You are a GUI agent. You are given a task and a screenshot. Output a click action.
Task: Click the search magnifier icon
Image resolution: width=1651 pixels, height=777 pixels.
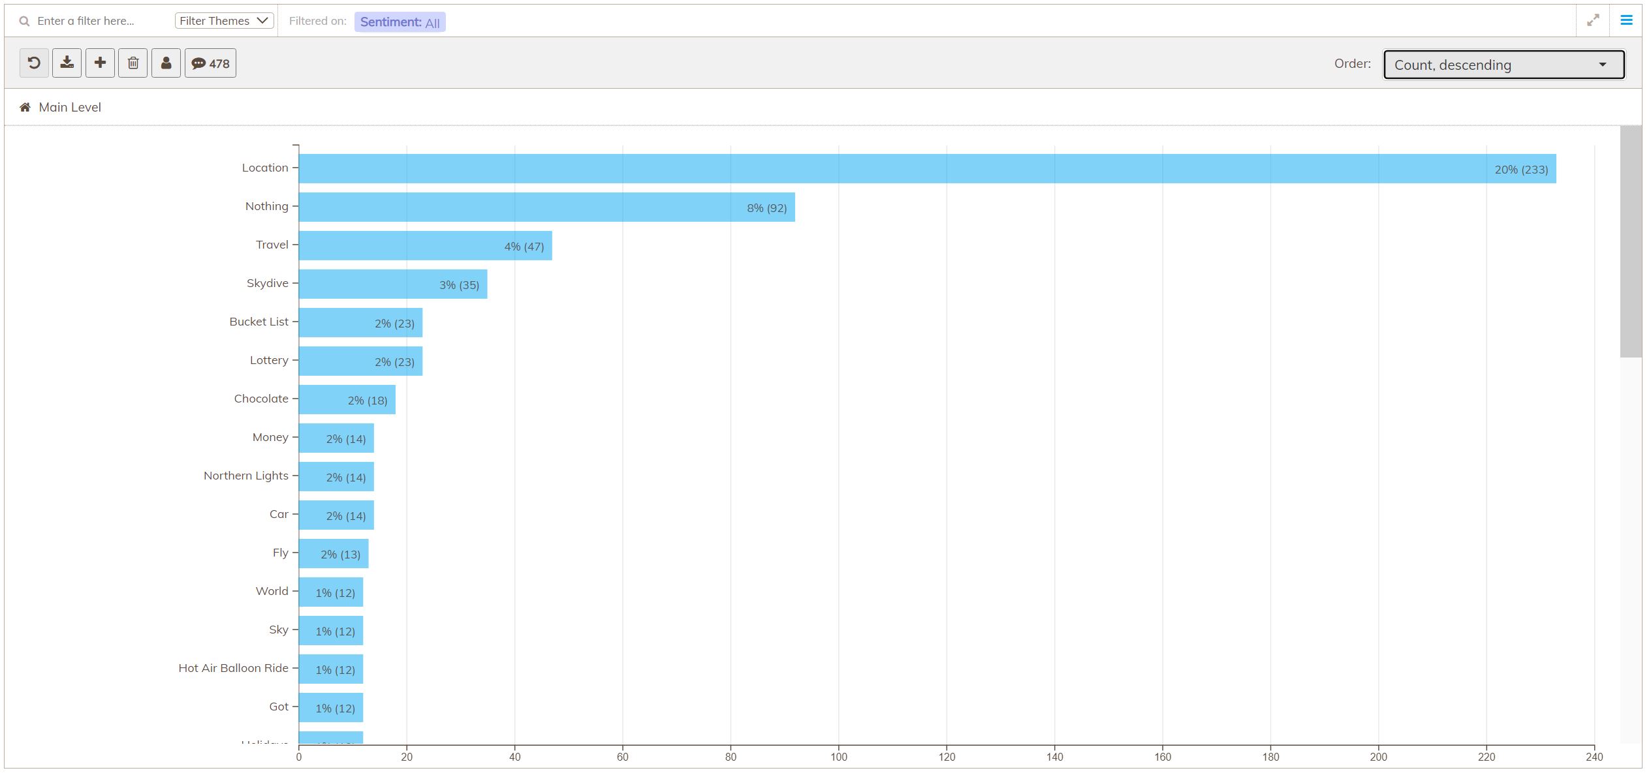tap(24, 21)
